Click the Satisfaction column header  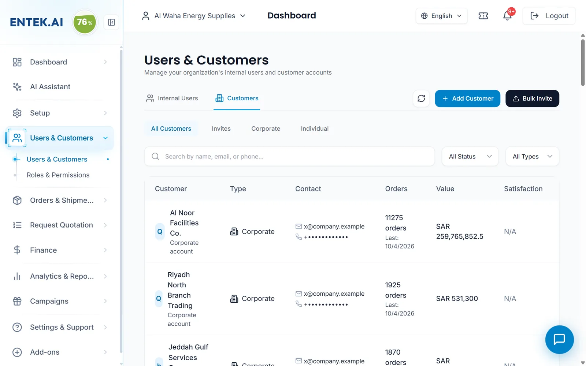523,189
